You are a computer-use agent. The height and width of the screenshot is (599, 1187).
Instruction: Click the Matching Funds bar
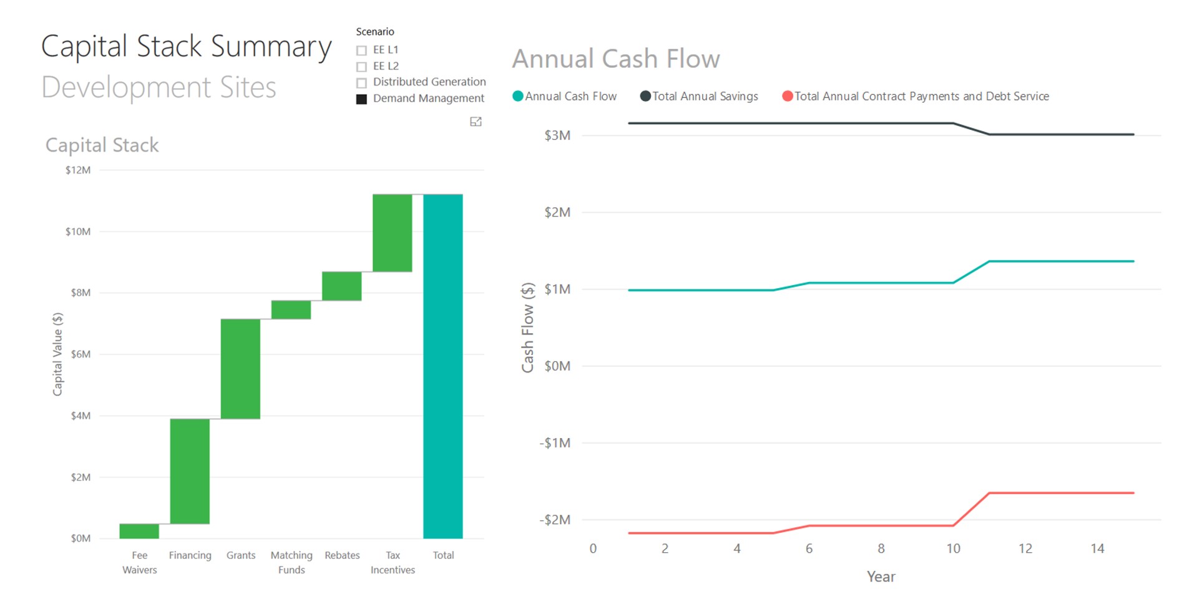[291, 310]
